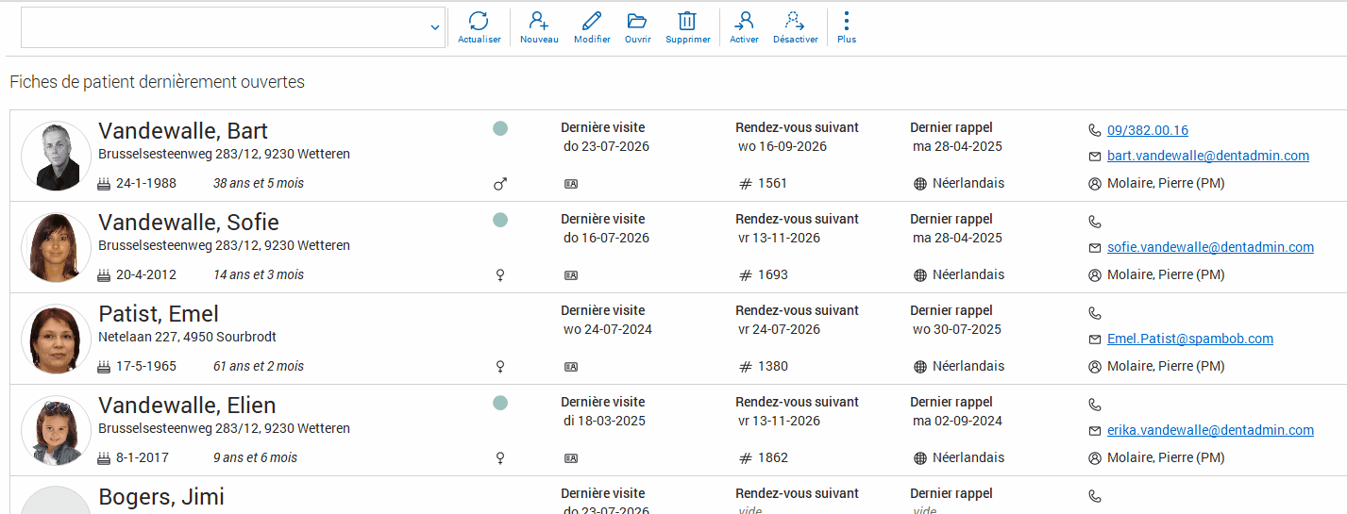The image size is (1347, 514).
Task: Email Emel.Patist@spambob.com
Action: click(1190, 339)
